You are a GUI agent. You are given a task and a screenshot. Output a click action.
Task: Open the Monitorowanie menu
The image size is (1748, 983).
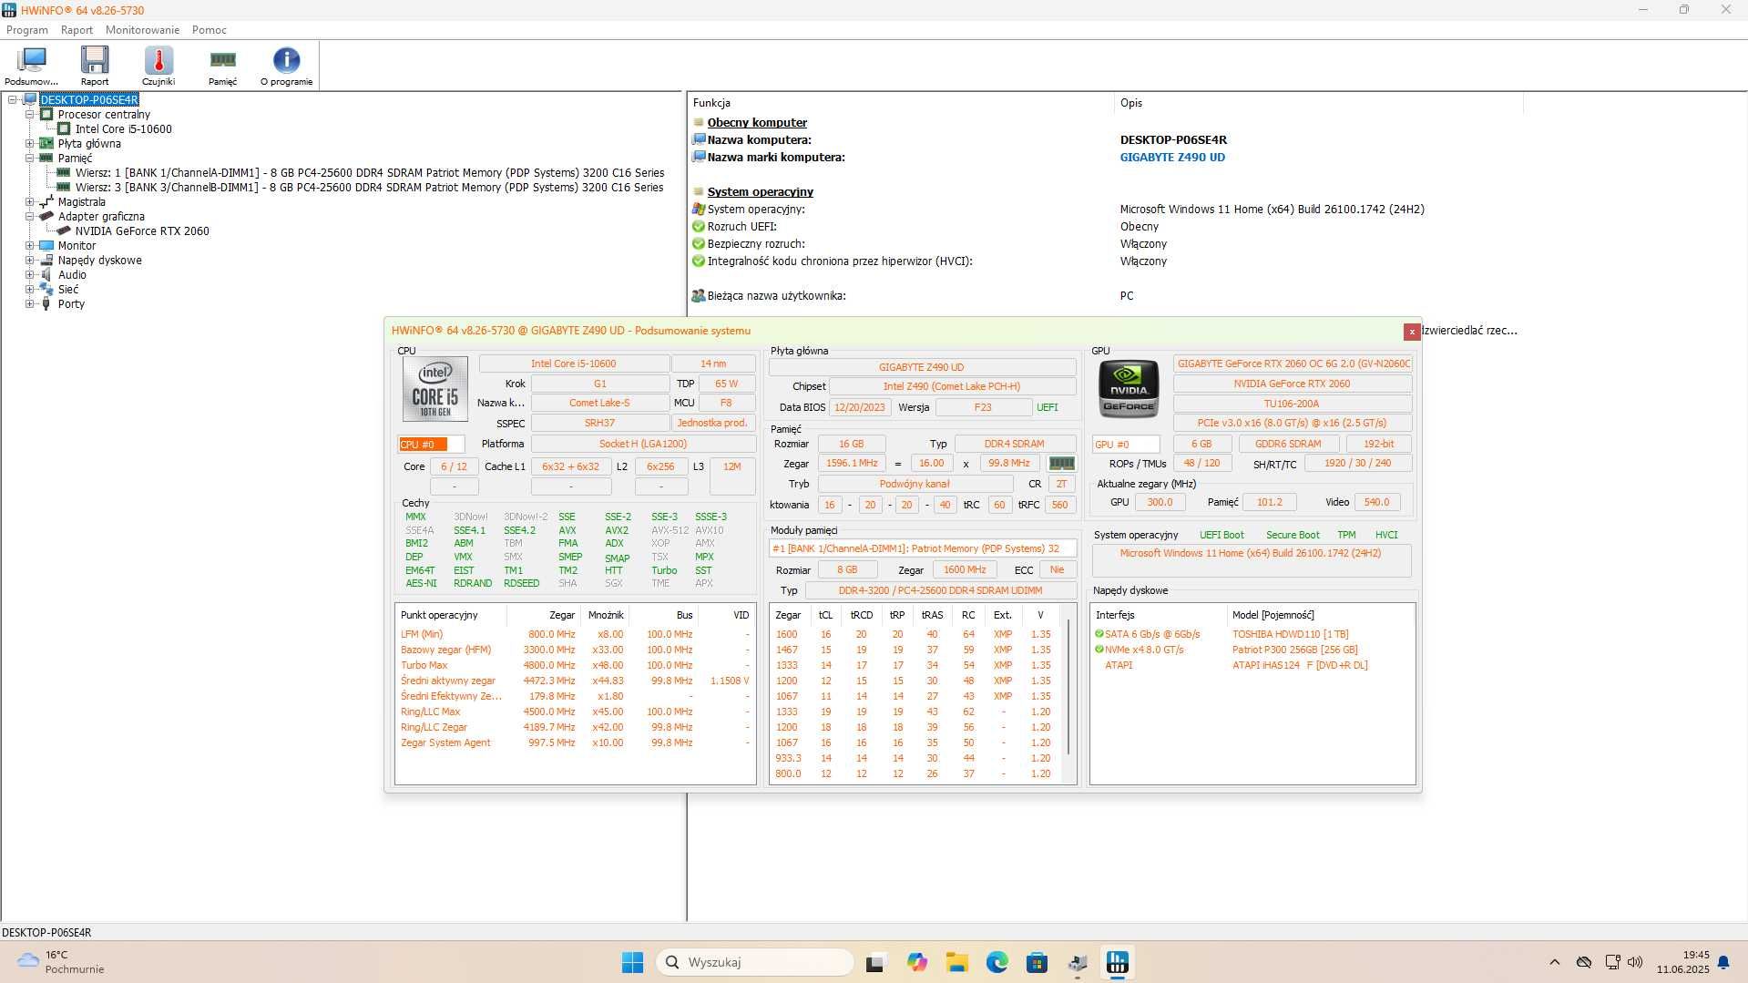142,30
